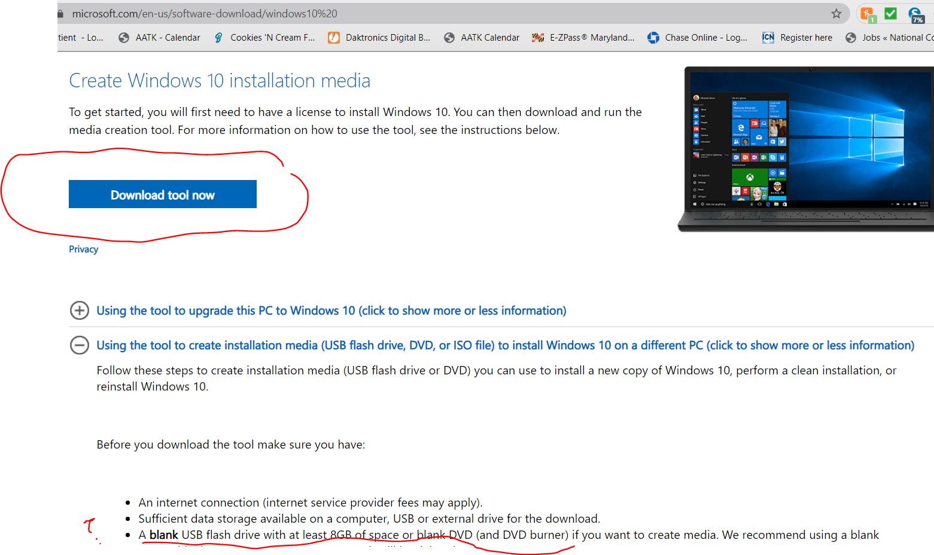Click the Chase Online bookmark favicon
934x555 pixels.
(x=653, y=38)
